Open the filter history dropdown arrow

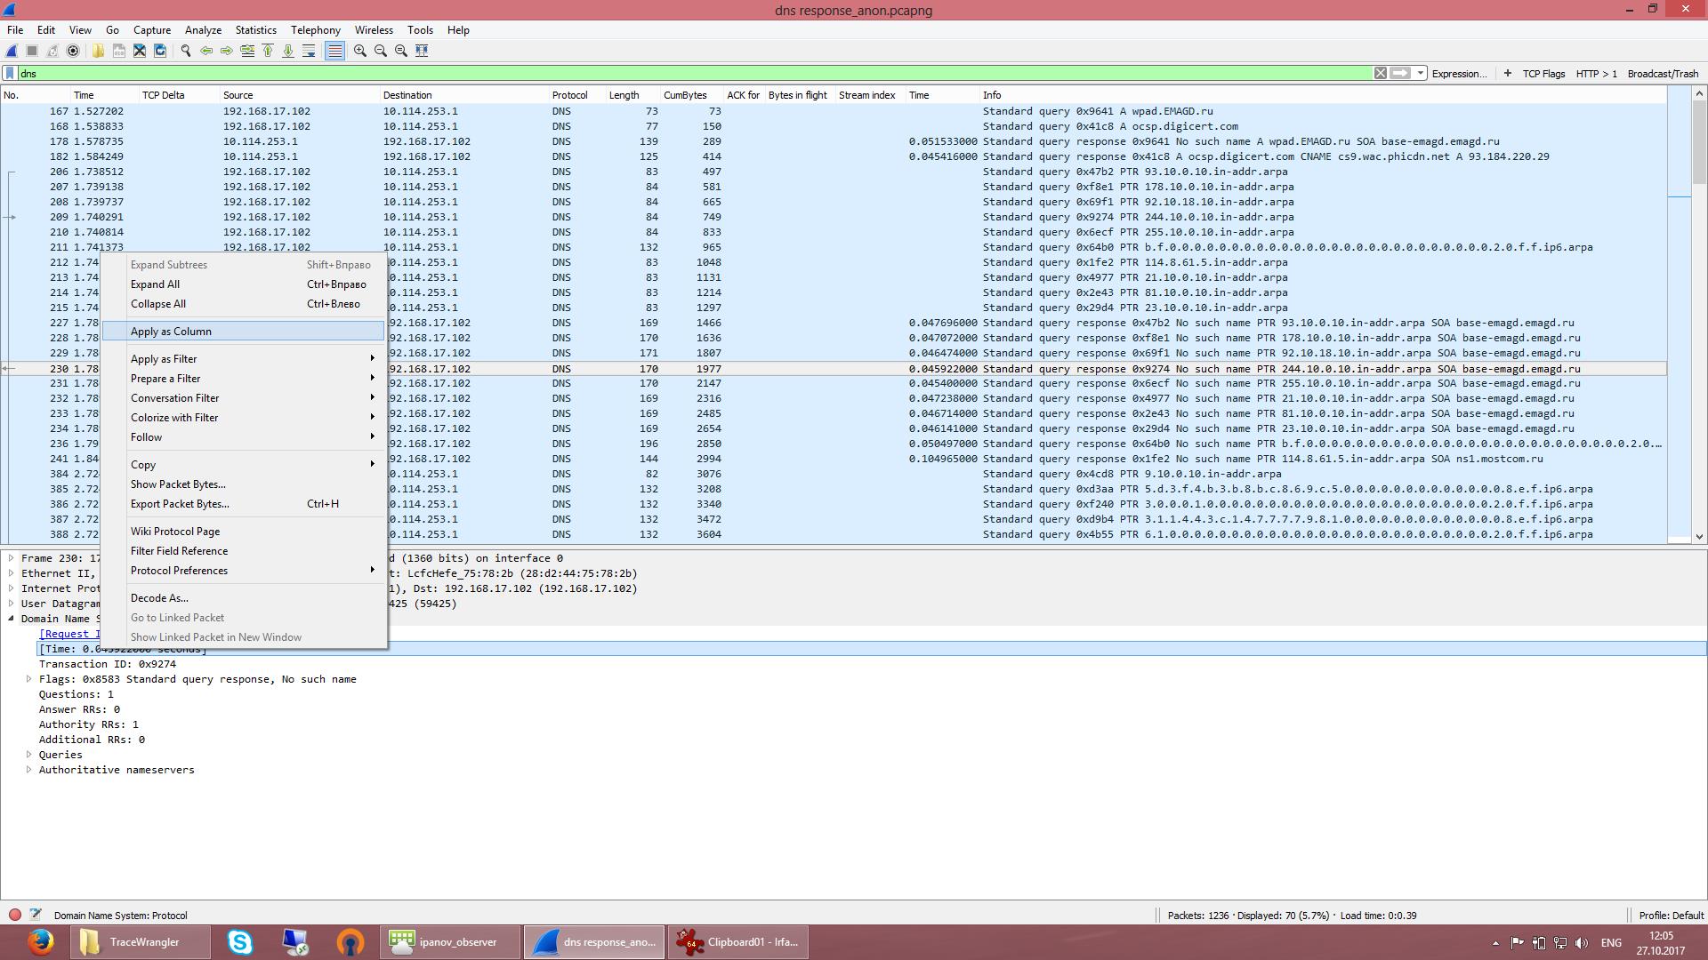1421,74
